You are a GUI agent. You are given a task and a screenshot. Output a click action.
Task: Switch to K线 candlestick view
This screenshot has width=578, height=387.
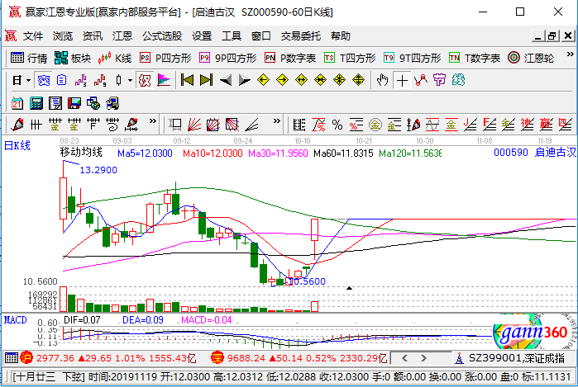click(115, 58)
